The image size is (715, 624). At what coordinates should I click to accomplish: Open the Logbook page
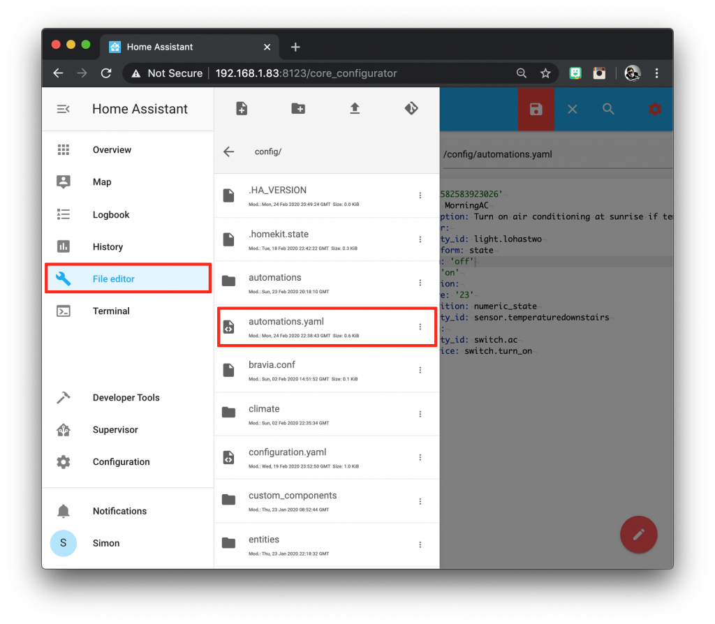pyautogui.click(x=128, y=215)
